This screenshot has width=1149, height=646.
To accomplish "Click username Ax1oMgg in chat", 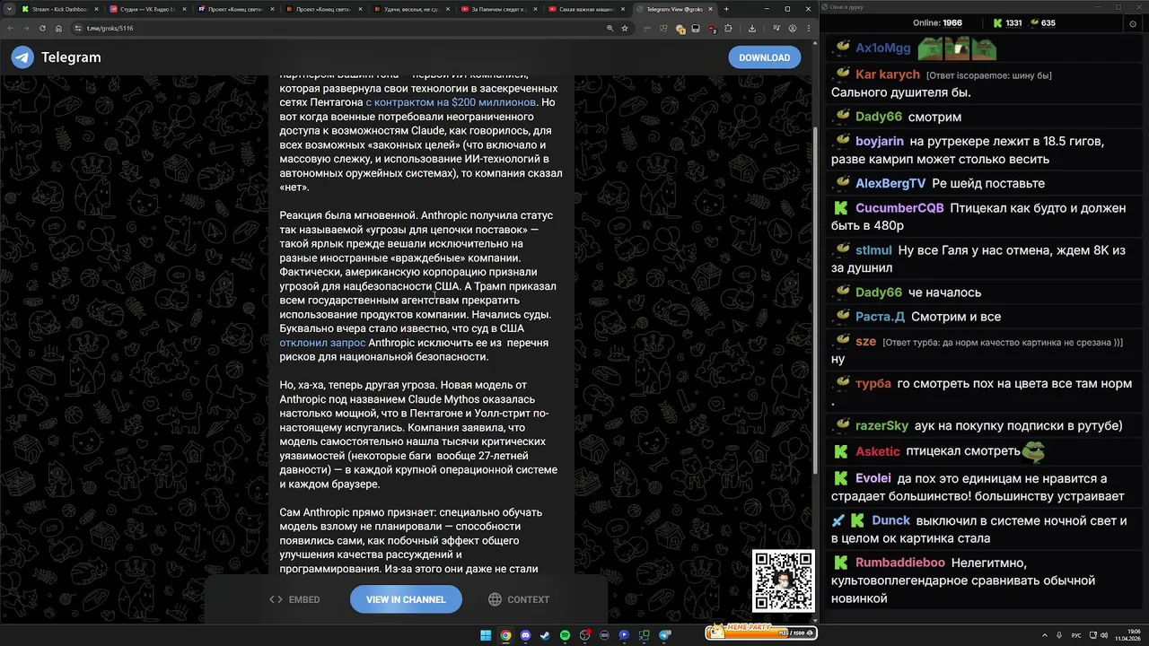I will point(883,48).
